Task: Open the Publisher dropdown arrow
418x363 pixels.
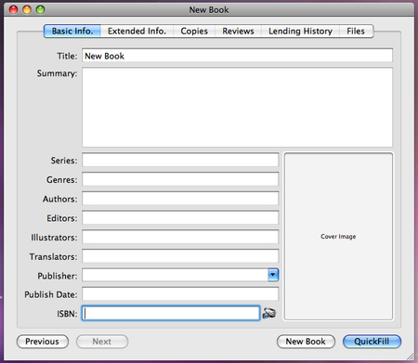Action: click(x=273, y=275)
